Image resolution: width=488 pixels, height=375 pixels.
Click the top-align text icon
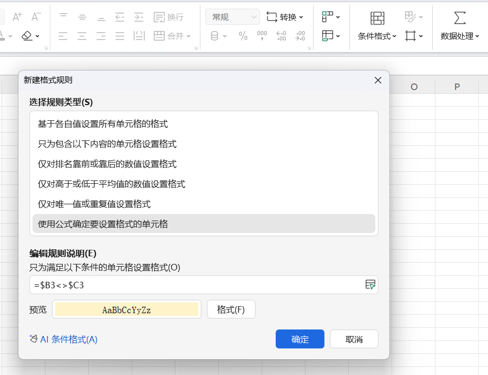coord(63,17)
